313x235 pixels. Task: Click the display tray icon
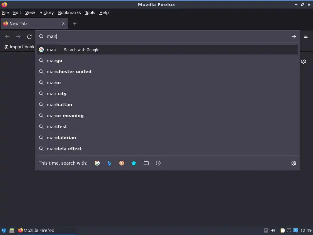pyautogui.click(x=289, y=230)
